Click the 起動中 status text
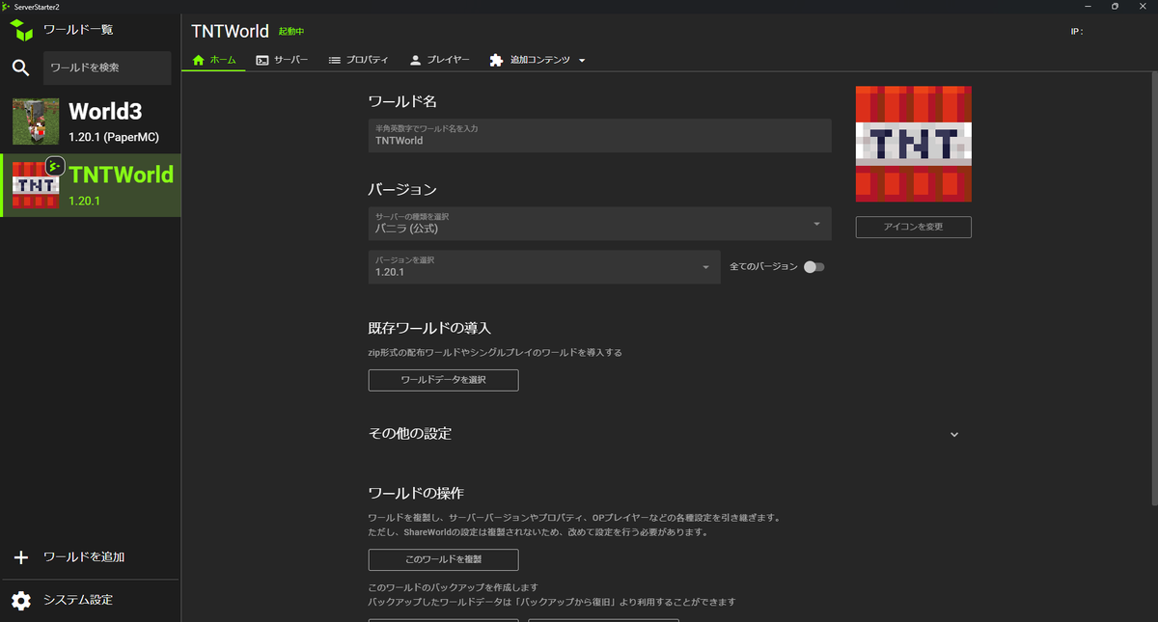This screenshot has width=1158, height=622. [291, 32]
